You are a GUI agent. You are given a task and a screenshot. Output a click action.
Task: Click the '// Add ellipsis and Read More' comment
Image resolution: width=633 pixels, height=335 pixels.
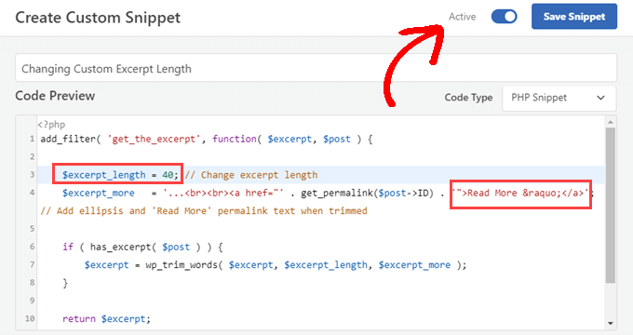(x=204, y=210)
